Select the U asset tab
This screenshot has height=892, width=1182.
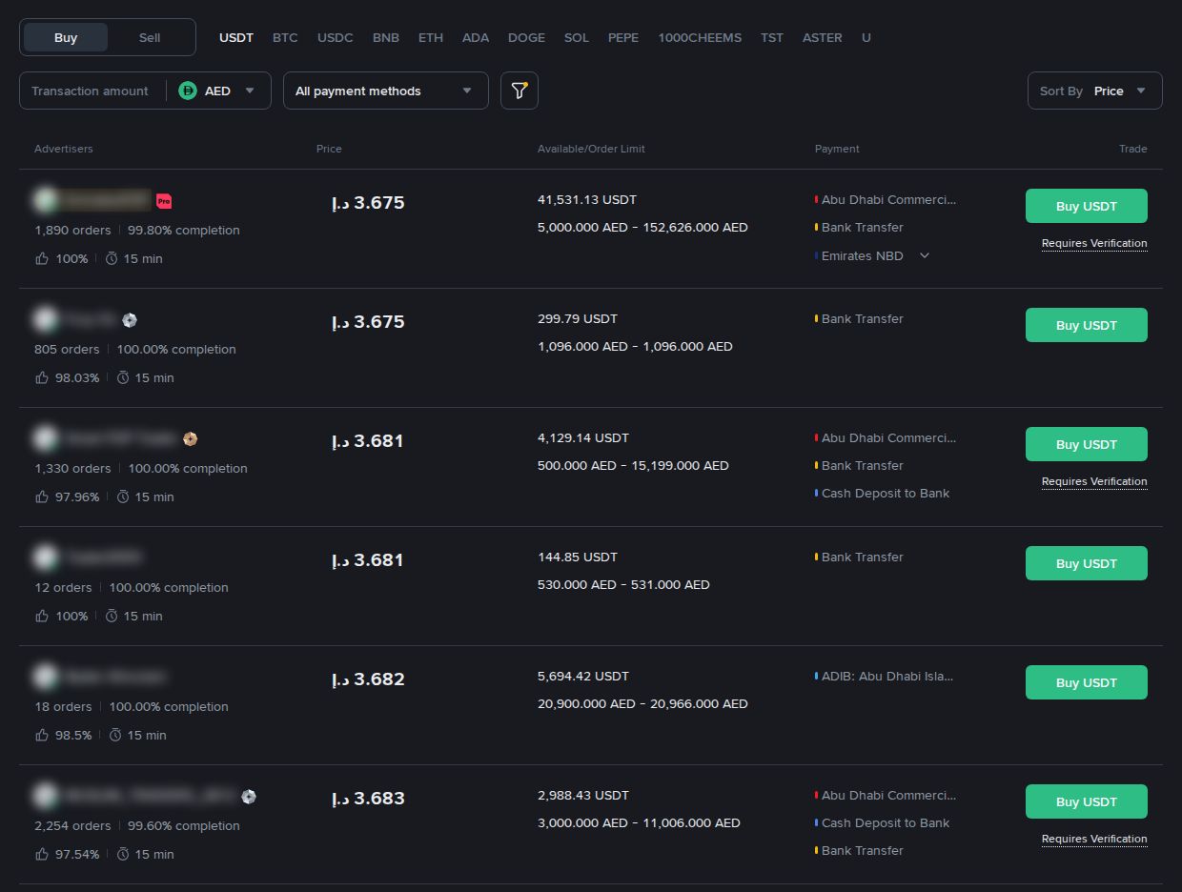coord(866,37)
